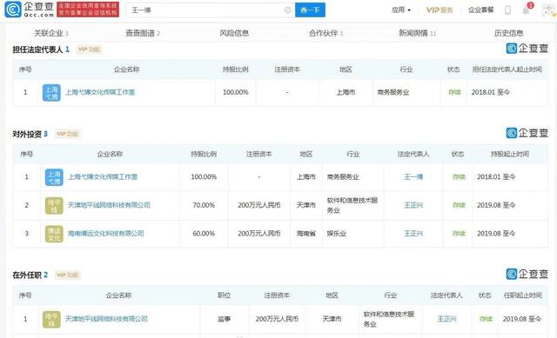Open 天津地平线网络科技有限公司 link under 在外任职
557x338 pixels.
(106, 319)
